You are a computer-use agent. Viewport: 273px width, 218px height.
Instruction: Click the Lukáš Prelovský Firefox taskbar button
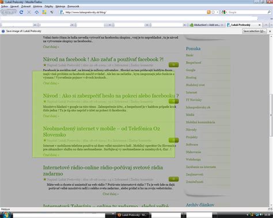pyautogui.click(x=132, y=215)
